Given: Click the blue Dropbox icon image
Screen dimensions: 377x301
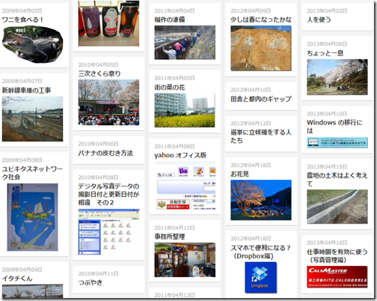Looking at the screenshot, I should (x=261, y=277).
